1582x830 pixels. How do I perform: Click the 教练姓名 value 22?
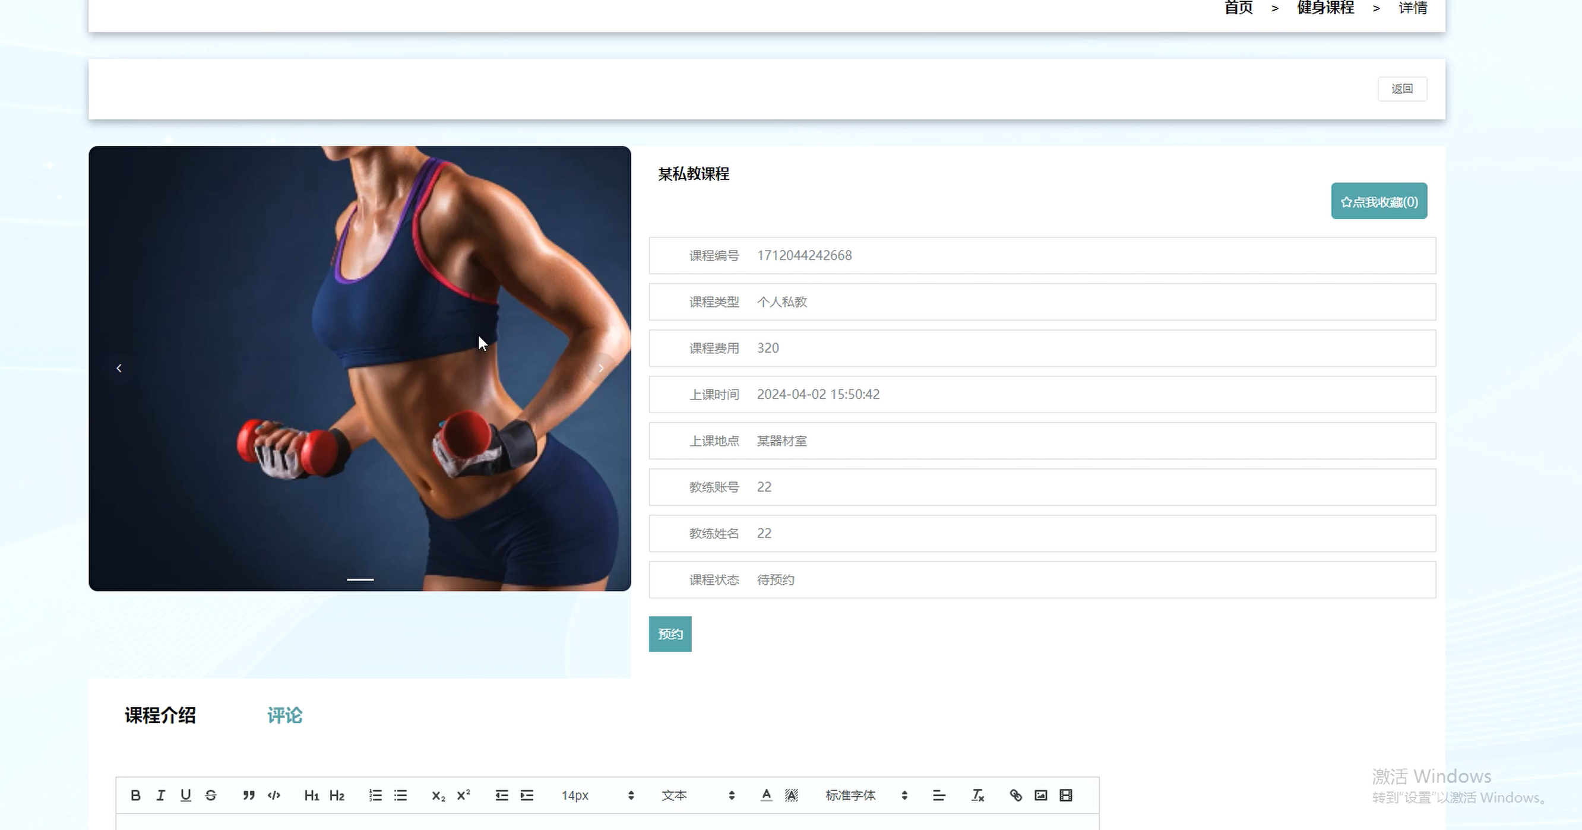(764, 534)
